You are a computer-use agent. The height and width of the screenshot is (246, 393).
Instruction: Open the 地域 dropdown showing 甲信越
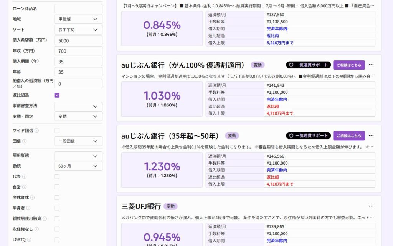tap(78, 19)
